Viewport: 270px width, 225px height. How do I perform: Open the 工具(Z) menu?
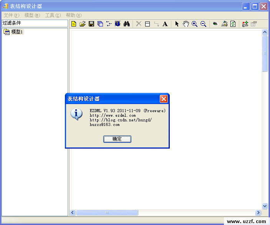53,15
